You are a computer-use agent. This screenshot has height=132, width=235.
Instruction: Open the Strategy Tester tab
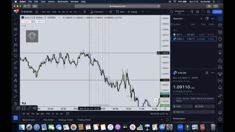pos(65,120)
